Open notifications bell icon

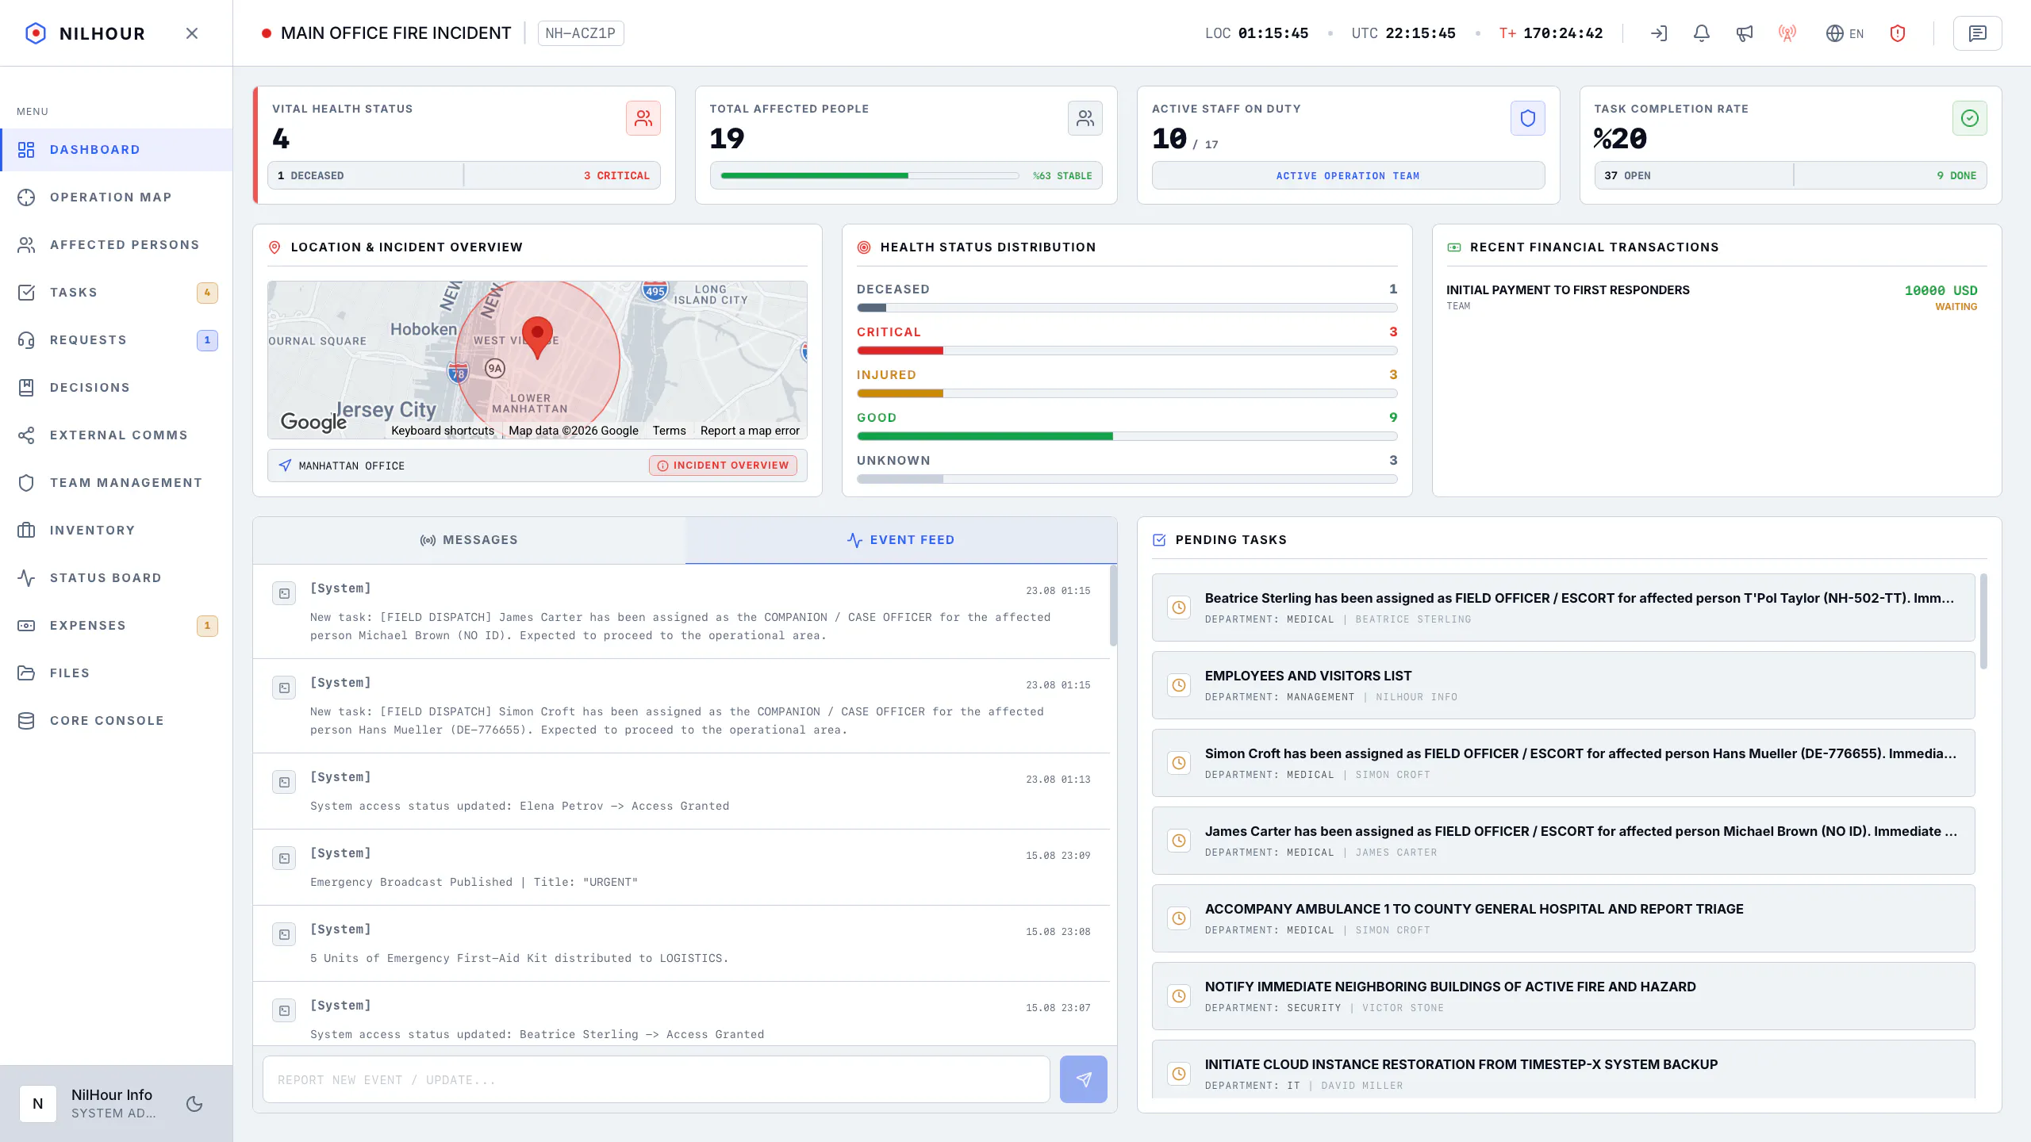coord(1702,33)
